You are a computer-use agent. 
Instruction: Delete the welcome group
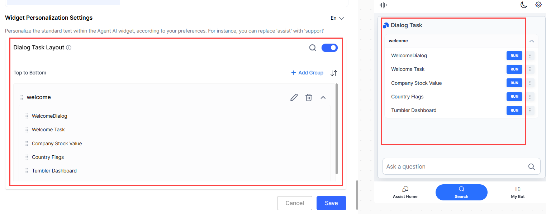pyautogui.click(x=309, y=97)
